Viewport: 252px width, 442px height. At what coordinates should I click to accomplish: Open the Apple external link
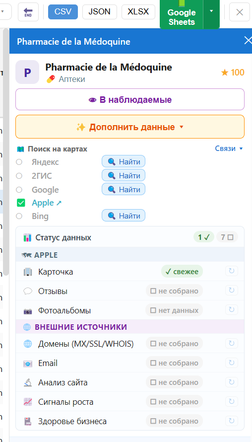point(47,203)
